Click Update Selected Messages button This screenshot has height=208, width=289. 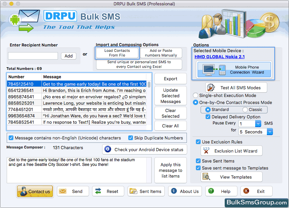[x=170, y=96]
